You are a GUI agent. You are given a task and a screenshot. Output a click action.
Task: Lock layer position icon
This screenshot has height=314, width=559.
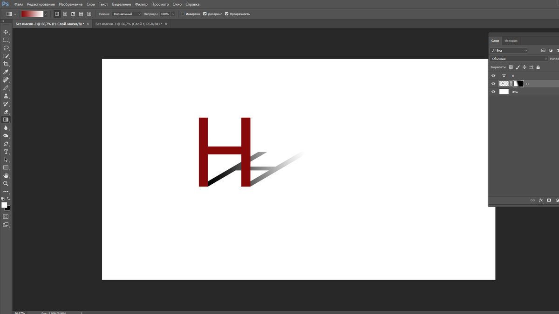click(x=525, y=67)
